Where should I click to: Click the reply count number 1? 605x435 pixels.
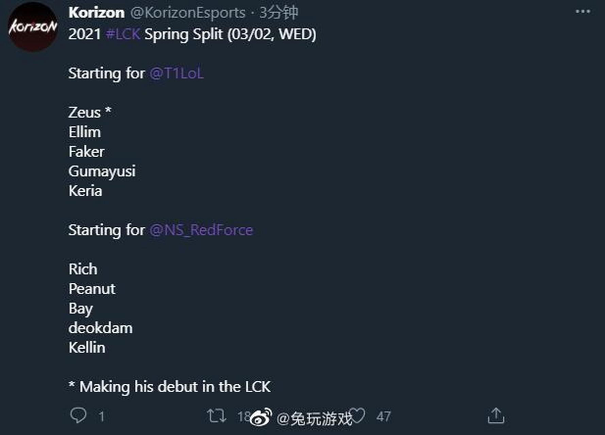101,417
